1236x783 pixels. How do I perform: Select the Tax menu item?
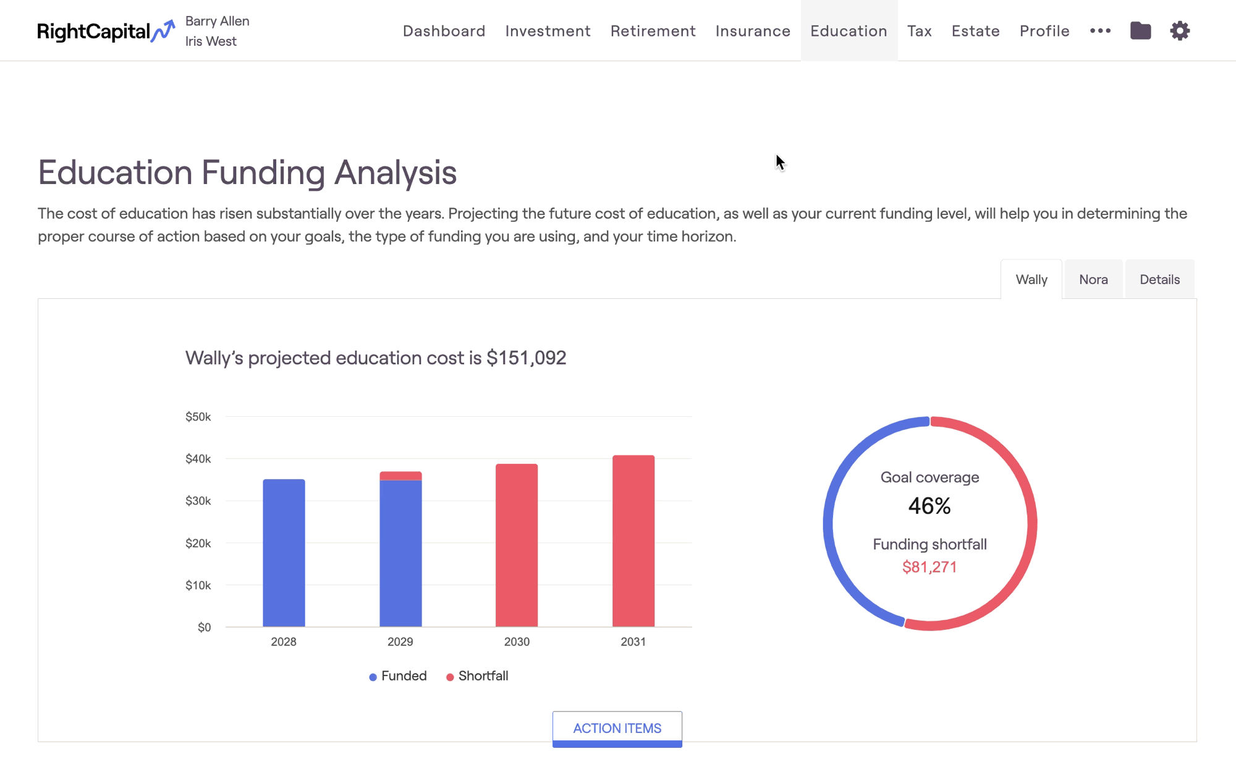pyautogui.click(x=919, y=31)
